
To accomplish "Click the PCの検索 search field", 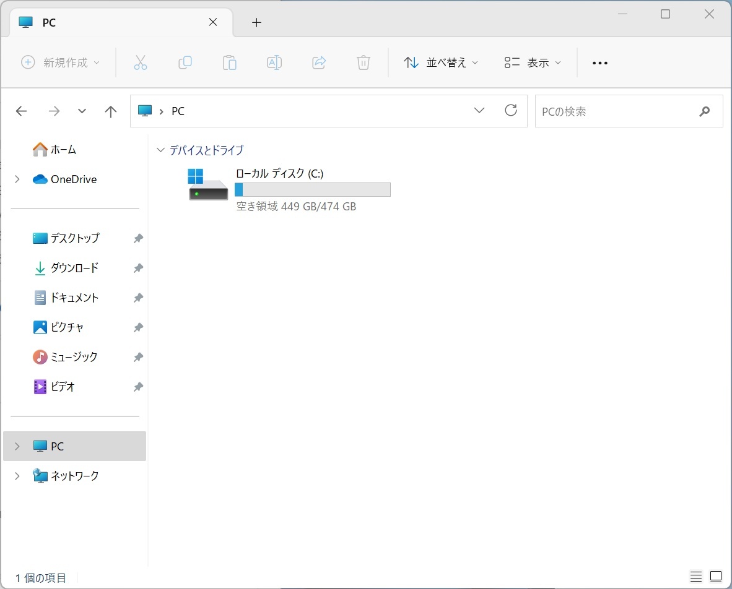I will (x=629, y=111).
